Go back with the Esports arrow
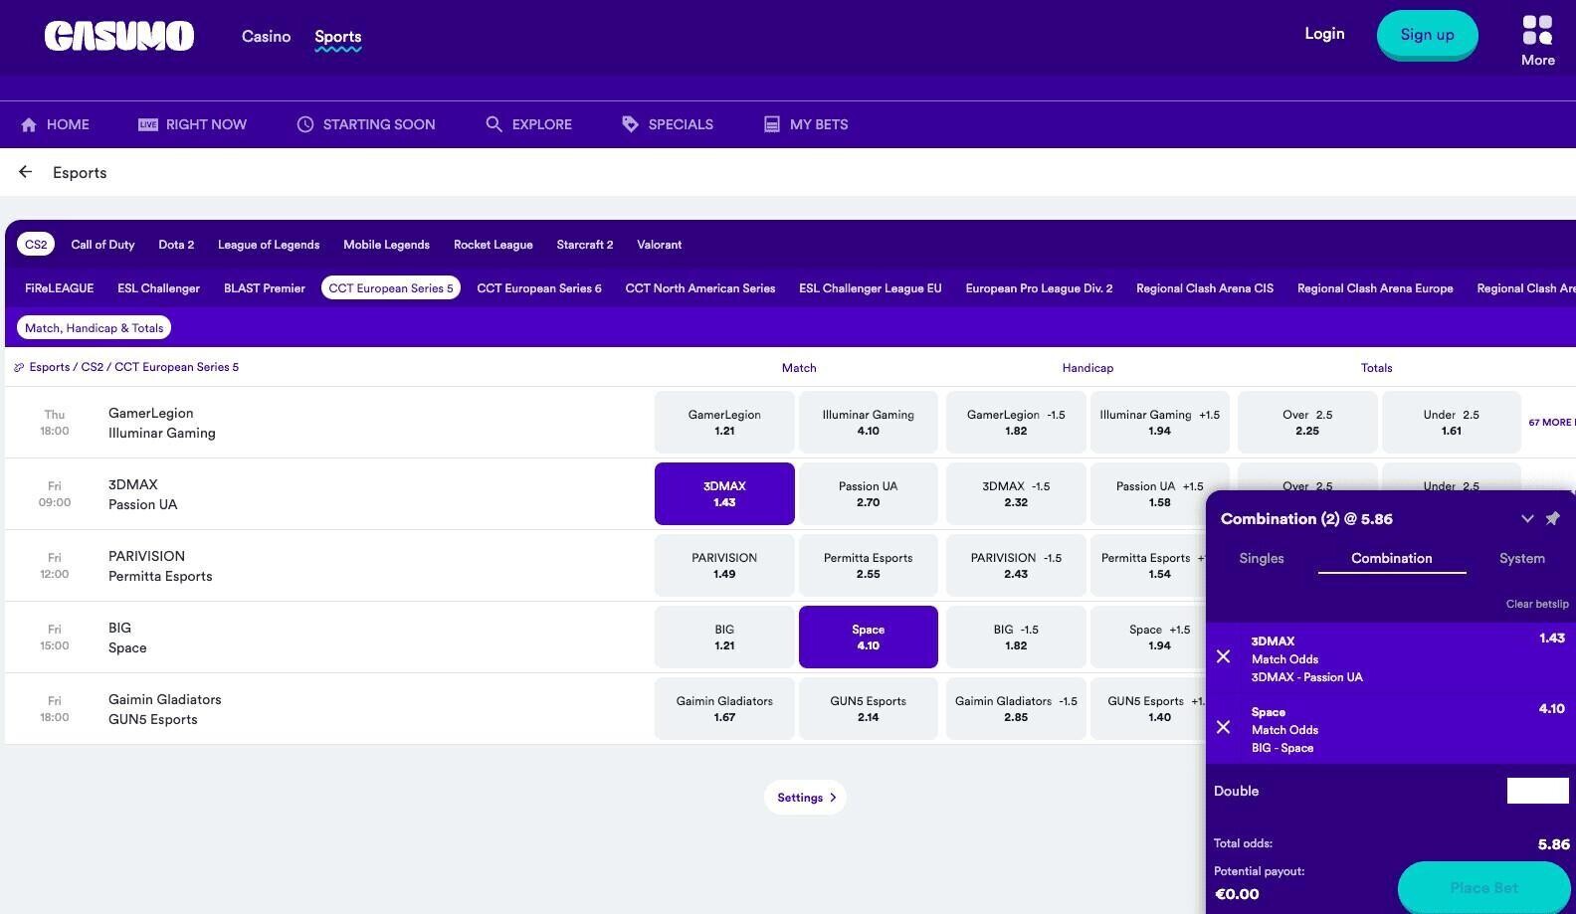Viewport: 1576px width, 914px height. (26, 172)
